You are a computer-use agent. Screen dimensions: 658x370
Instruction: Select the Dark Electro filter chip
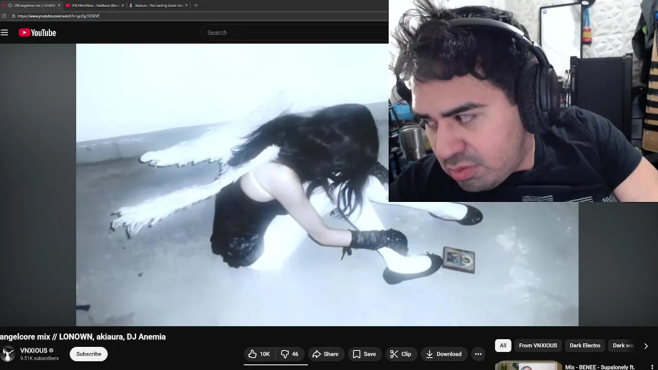584,345
